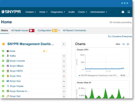Click the Snypr Impala icon
Viewport: 137px width, 103px height.
(8, 86)
